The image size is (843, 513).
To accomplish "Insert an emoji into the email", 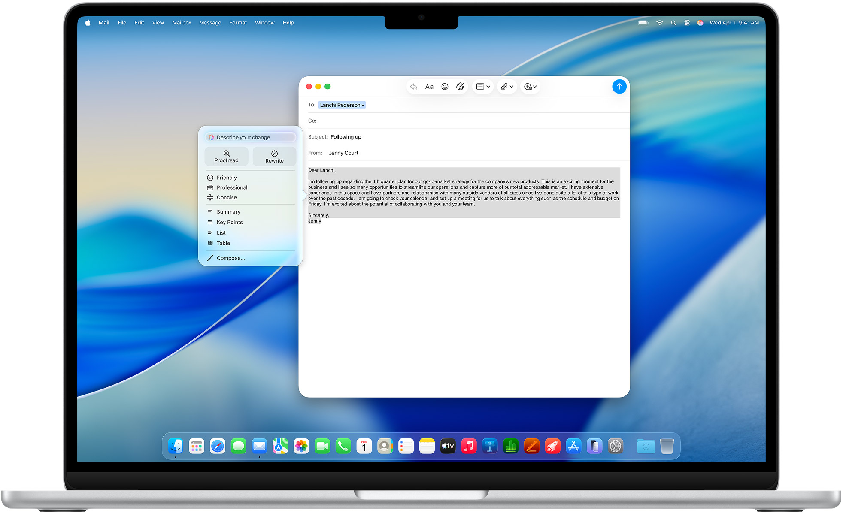I will [x=445, y=86].
